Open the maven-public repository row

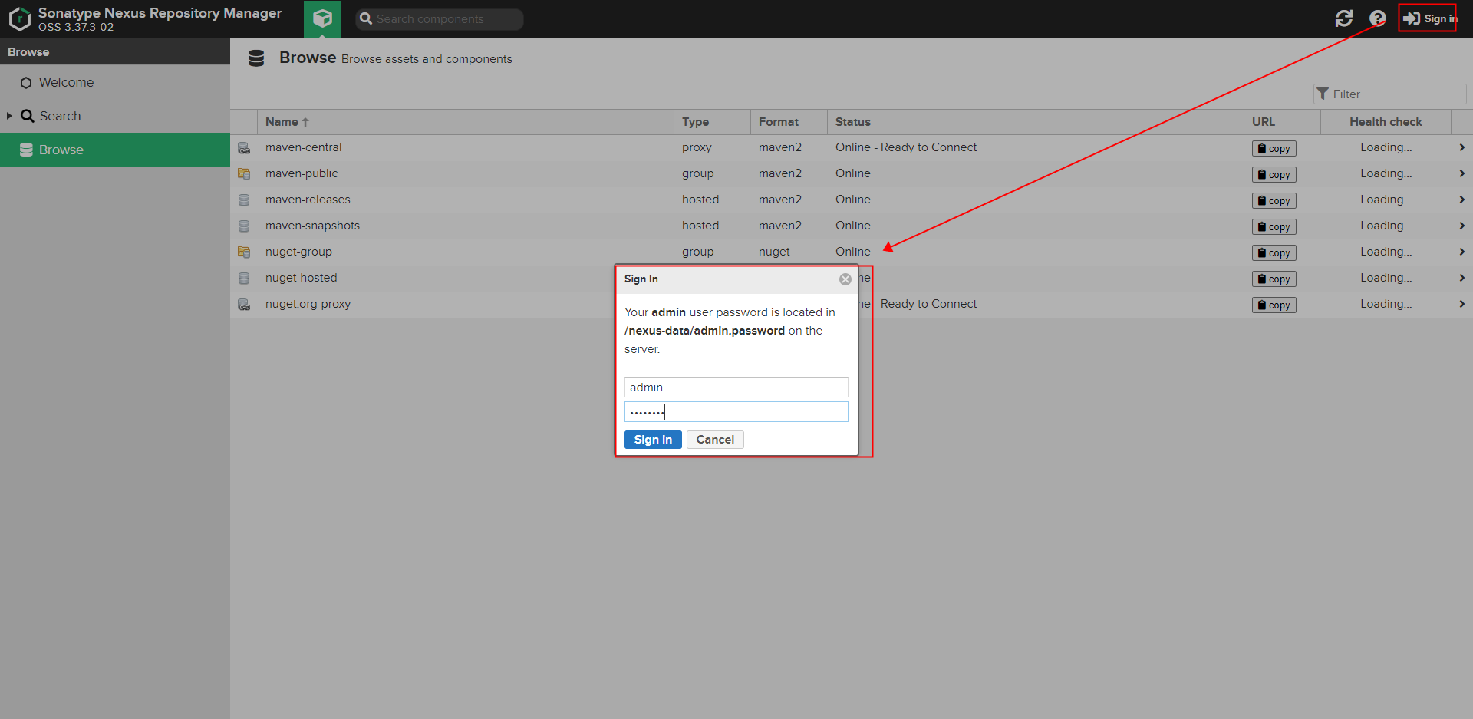(x=852, y=173)
